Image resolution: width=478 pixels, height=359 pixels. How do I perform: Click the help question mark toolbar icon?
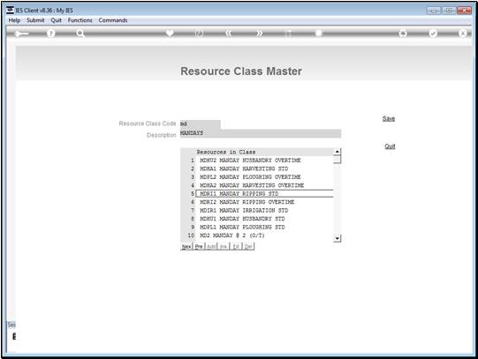(x=51, y=34)
